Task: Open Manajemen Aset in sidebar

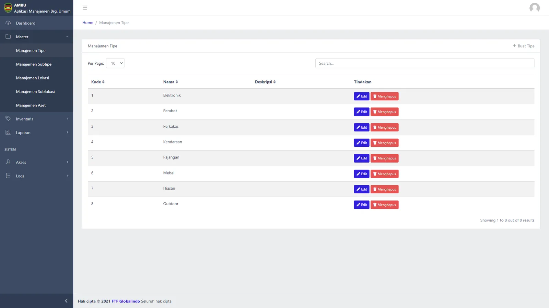Action: pyautogui.click(x=36, y=105)
